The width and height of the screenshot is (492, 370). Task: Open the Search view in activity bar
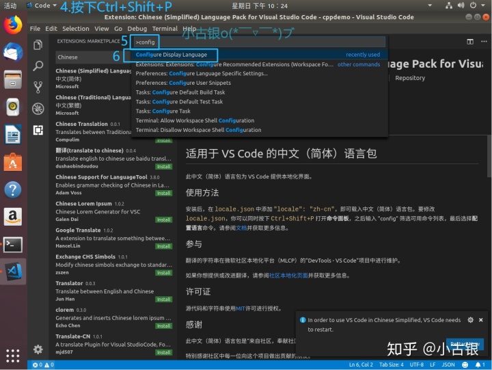click(x=38, y=66)
